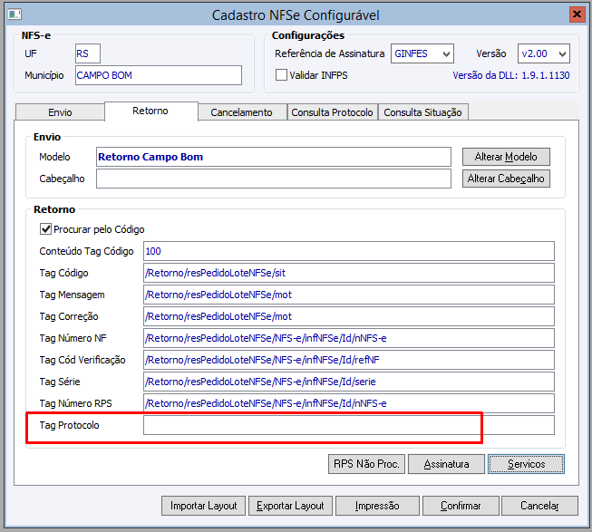Image resolution: width=592 pixels, height=532 pixels.
Task: Click the Servicos button
Action: 526,464
